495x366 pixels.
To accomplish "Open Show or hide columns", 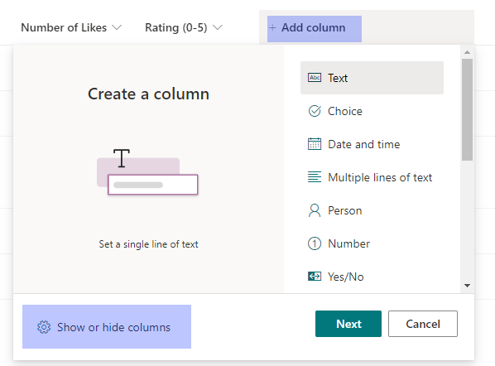I will point(107,327).
